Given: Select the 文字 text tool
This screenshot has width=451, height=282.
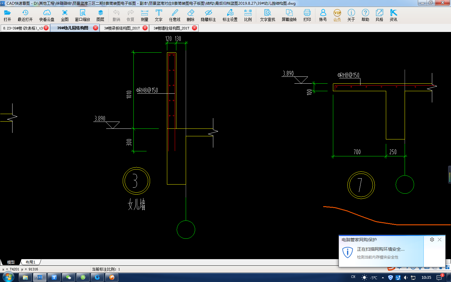Looking at the screenshot, I should (x=159, y=15).
